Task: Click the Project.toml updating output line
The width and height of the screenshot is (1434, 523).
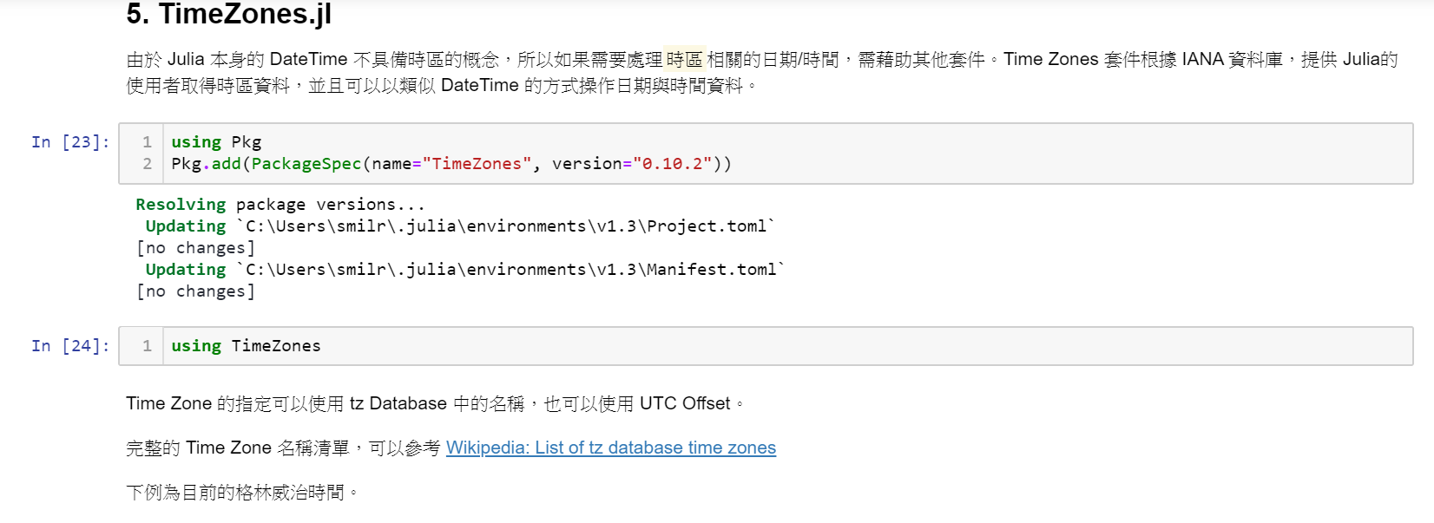Action: [459, 226]
